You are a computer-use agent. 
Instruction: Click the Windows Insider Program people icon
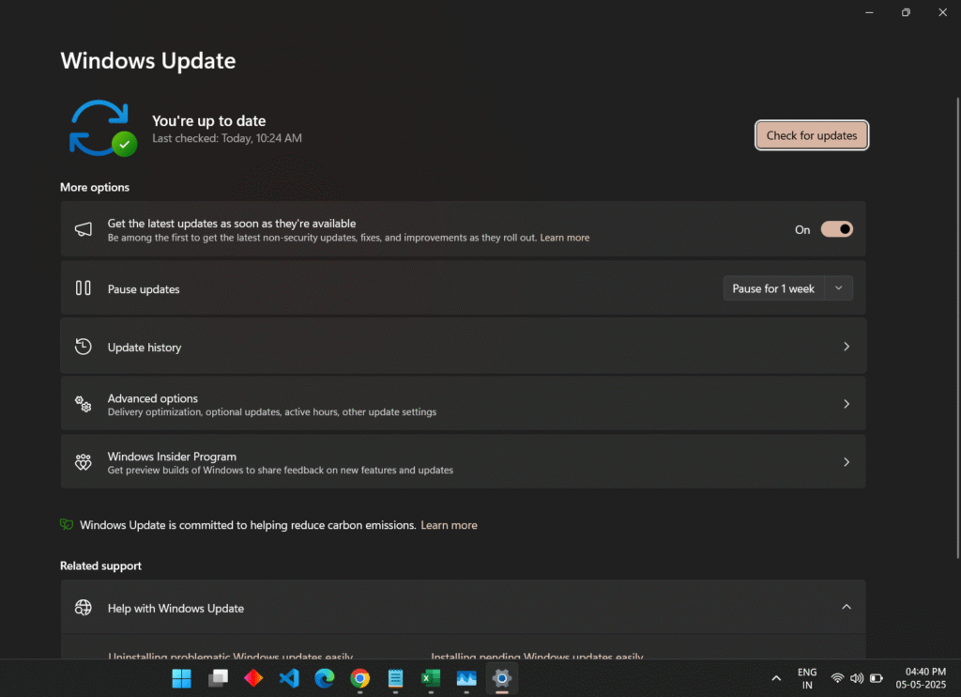(x=84, y=462)
